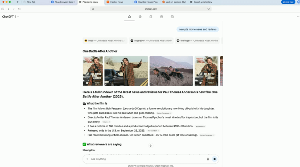Open site settings icon in the address bar
This screenshot has height=167, width=300.
93,8
